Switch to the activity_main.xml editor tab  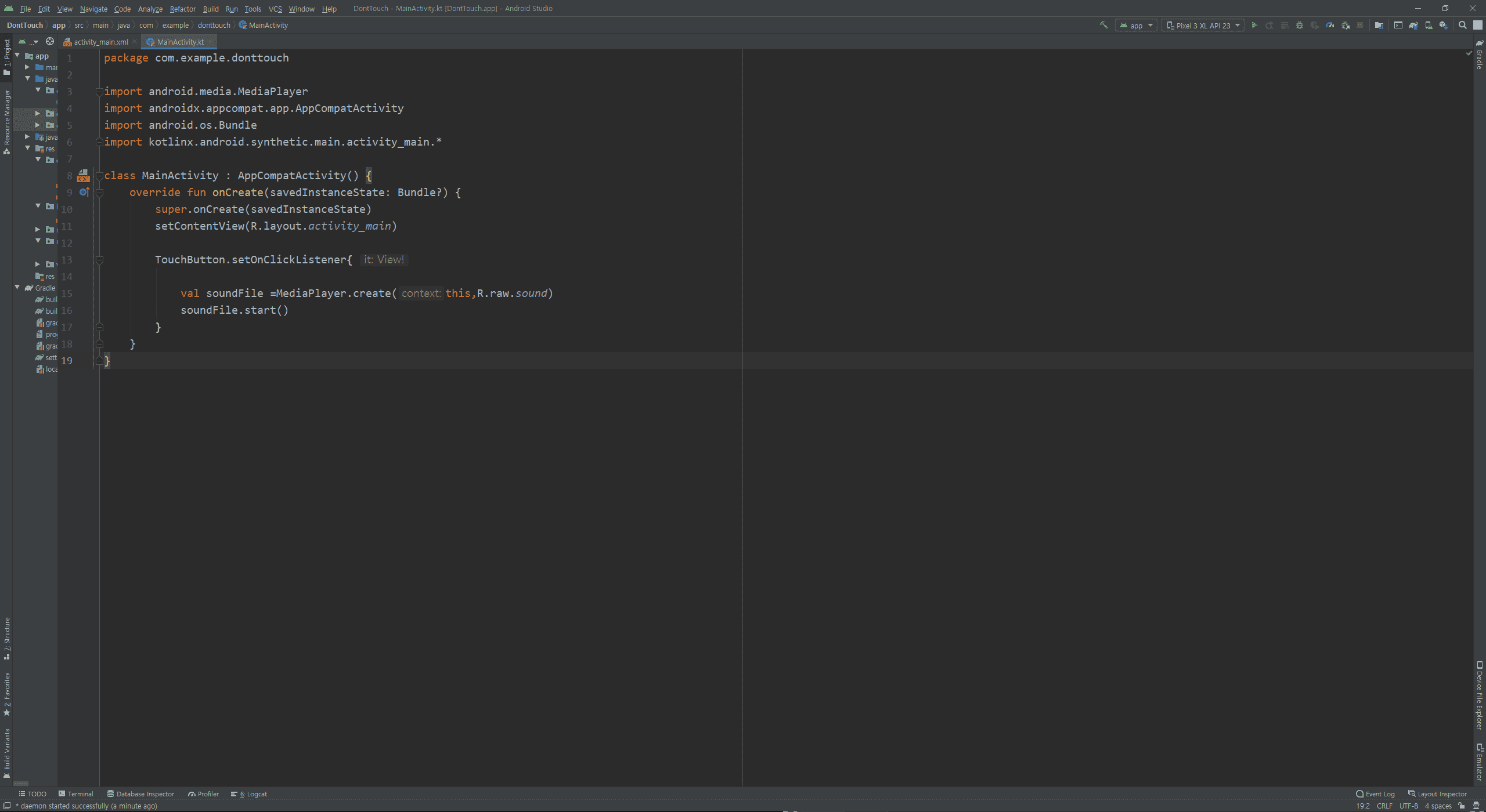pyautogui.click(x=100, y=42)
